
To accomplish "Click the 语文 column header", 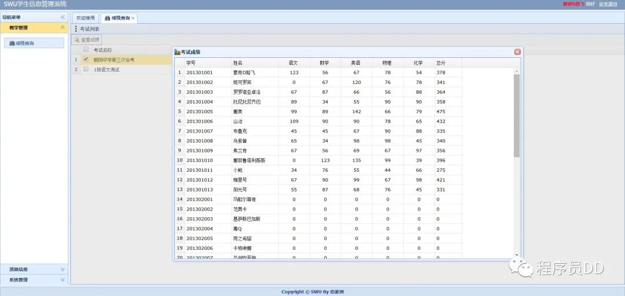I will coord(294,63).
